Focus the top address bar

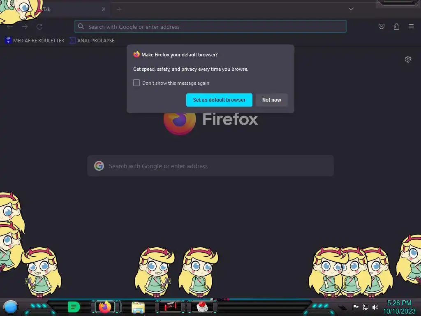click(x=210, y=27)
